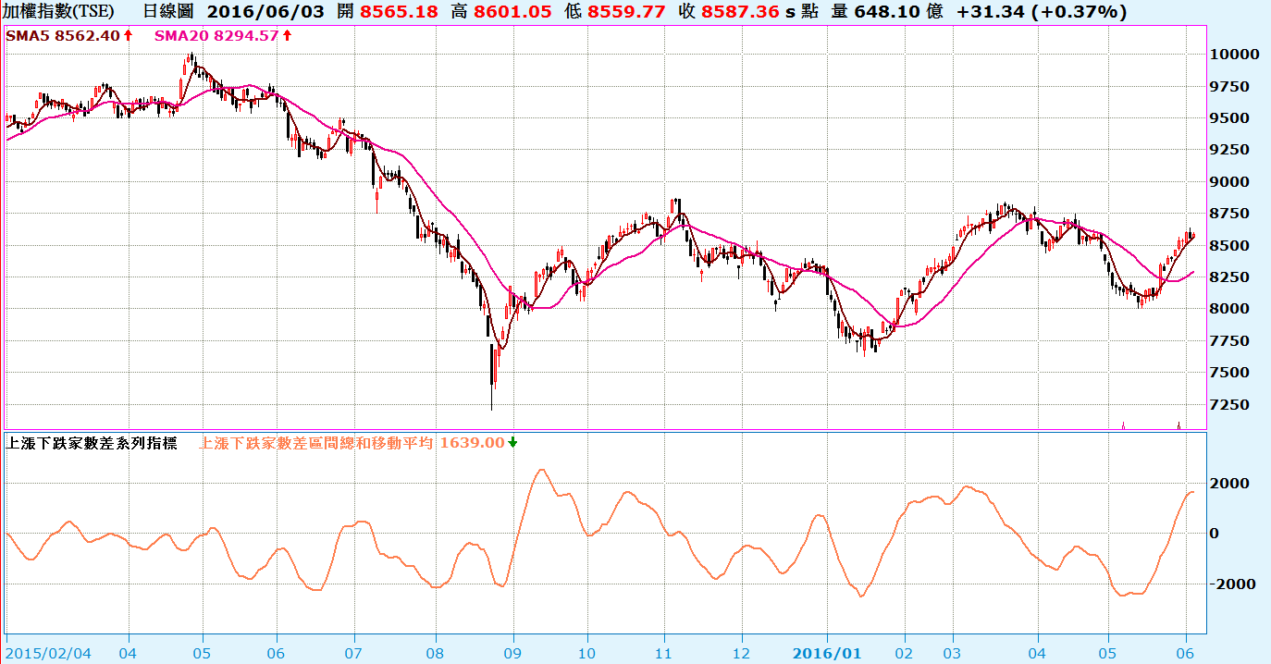
Task: Click the 加權指數(TSE) chart title
Action: 60,12
